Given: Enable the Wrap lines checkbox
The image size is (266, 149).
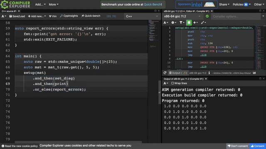Looking at the screenshot, I should coord(172,83).
